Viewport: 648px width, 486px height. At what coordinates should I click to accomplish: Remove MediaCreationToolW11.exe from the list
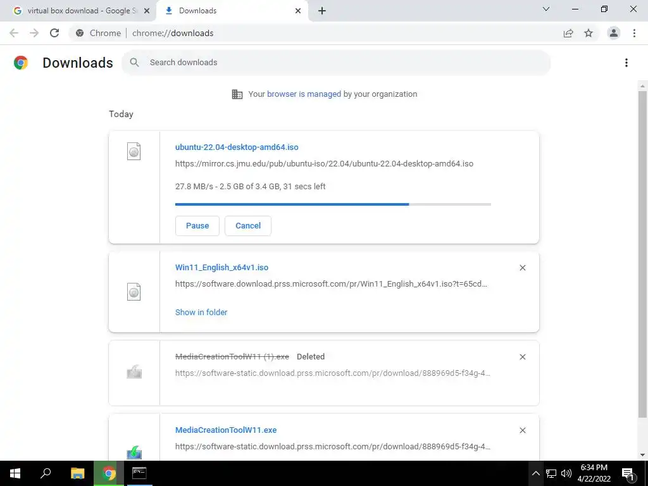pos(522,430)
